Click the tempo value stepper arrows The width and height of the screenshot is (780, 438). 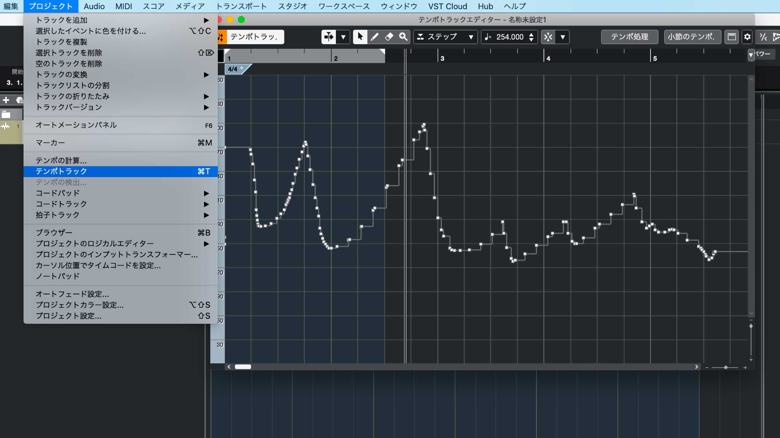pos(532,37)
